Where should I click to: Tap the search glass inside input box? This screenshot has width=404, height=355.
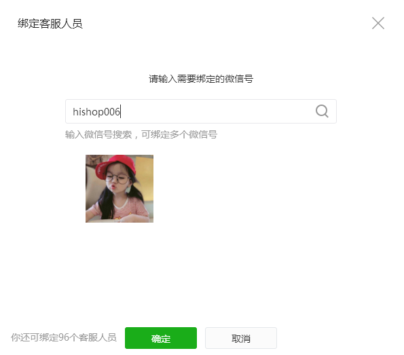click(322, 111)
